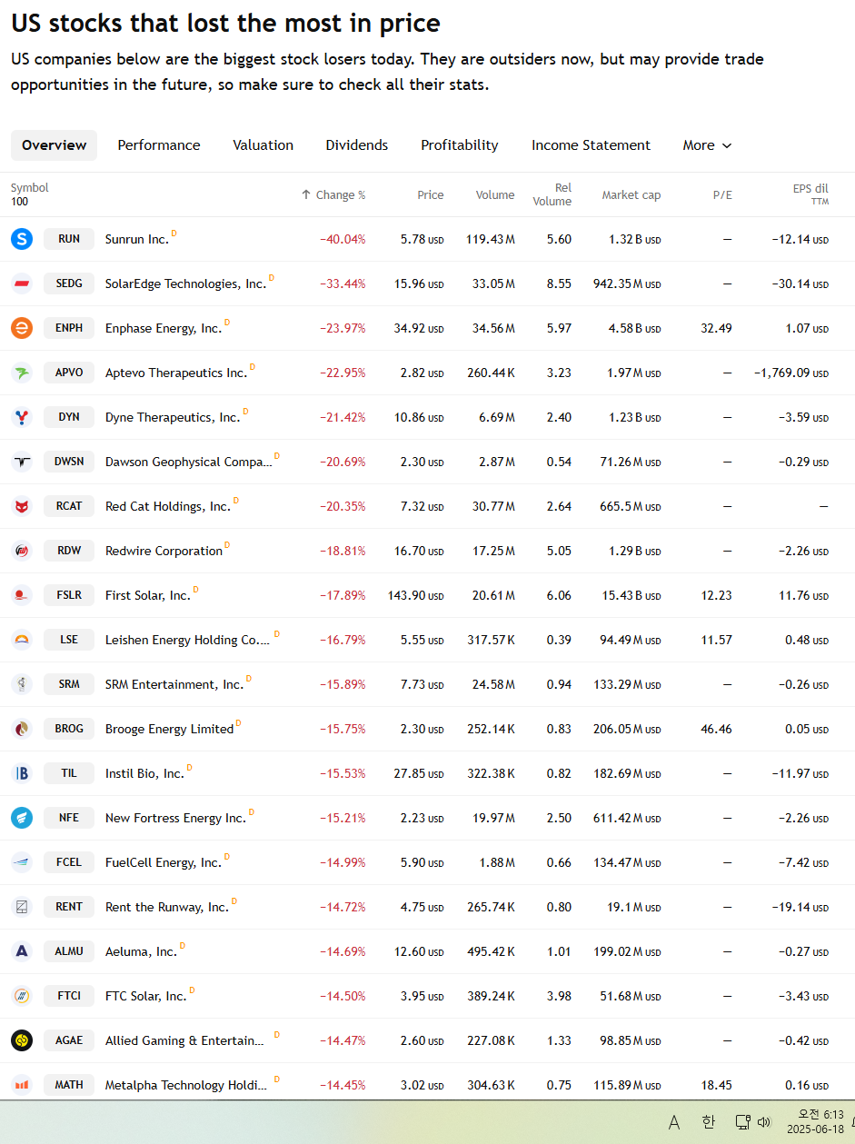Sort by the Market cap column header
Image resolution: width=855 pixels, height=1144 pixels.
(631, 194)
